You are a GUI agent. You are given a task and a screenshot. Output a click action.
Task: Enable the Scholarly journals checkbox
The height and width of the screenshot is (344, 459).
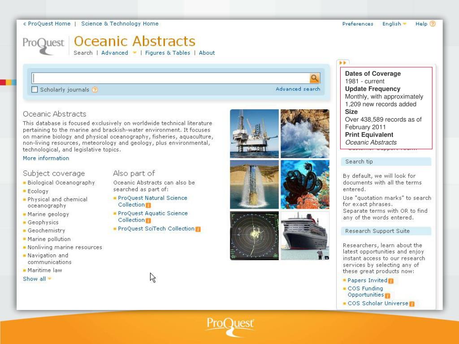[x=35, y=90]
